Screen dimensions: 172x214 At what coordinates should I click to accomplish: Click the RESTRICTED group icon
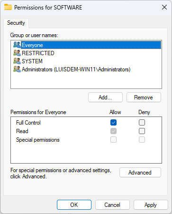pos(17,53)
